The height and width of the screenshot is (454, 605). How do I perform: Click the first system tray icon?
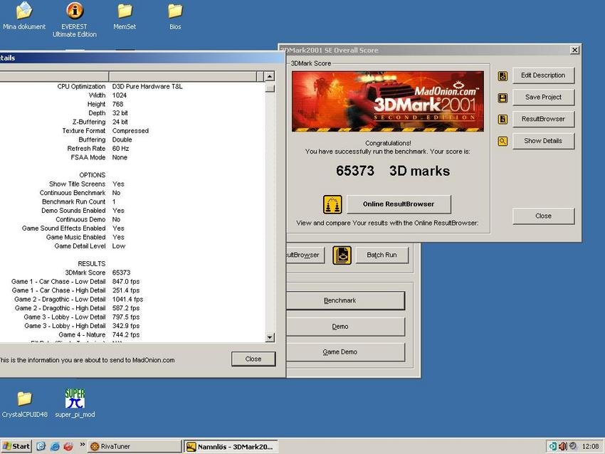tap(552, 446)
